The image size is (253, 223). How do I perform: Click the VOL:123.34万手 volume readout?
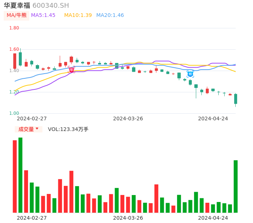(68, 129)
